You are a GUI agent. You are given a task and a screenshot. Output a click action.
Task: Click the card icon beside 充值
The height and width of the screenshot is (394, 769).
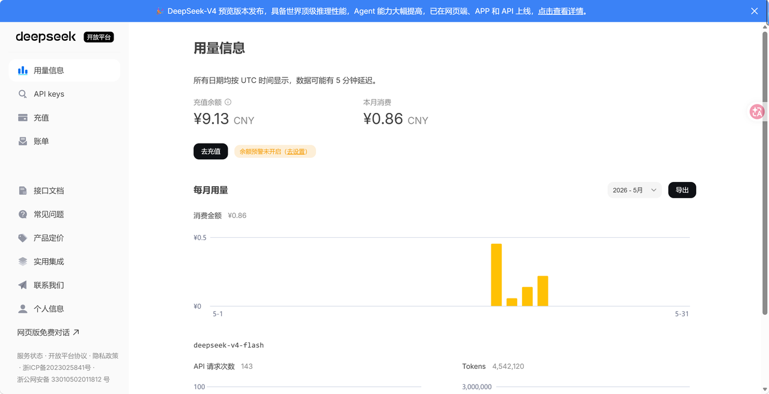[23, 118]
